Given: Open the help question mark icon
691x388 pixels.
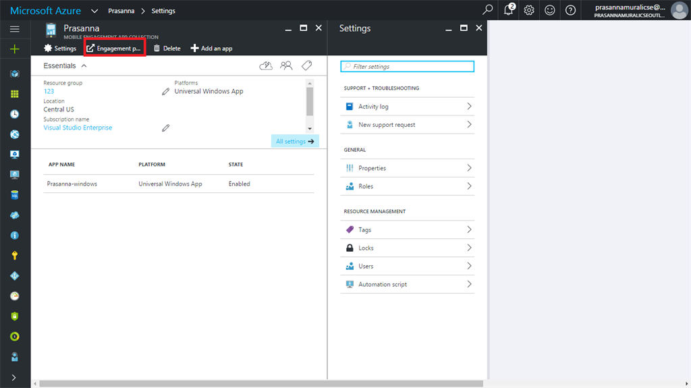Looking at the screenshot, I should (x=570, y=10).
